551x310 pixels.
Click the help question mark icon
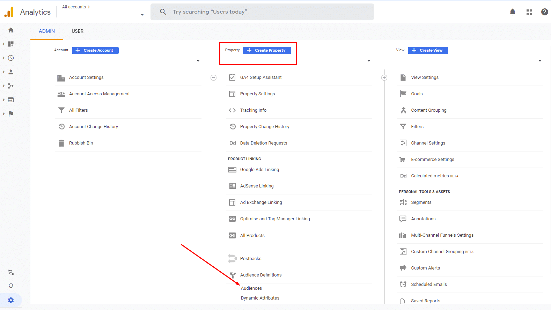click(x=544, y=12)
